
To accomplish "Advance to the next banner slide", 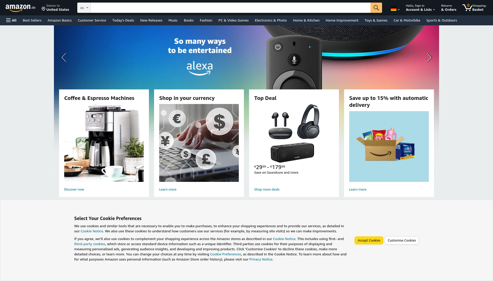I will coord(429,57).
